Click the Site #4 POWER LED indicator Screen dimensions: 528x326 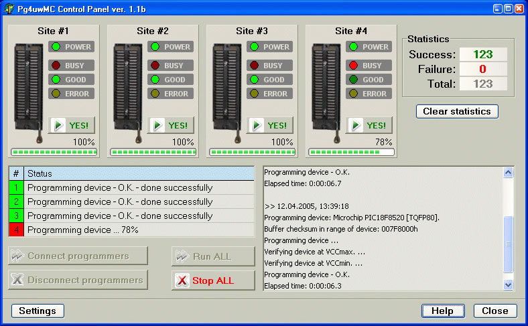click(x=353, y=46)
